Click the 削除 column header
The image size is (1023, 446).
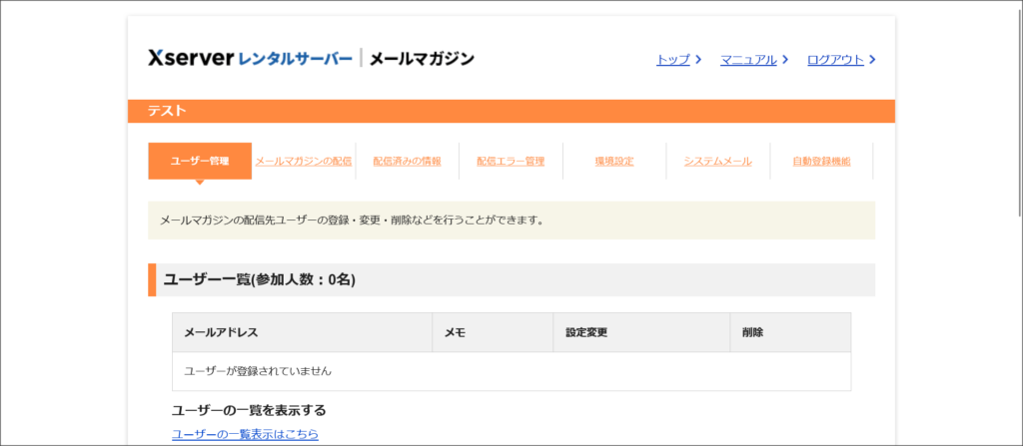752,332
